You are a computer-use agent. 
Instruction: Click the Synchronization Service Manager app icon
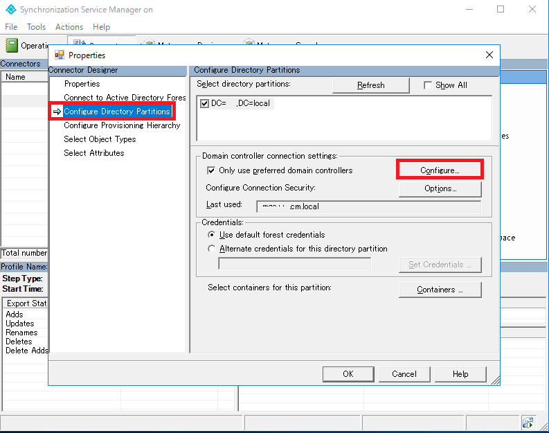(x=11, y=10)
